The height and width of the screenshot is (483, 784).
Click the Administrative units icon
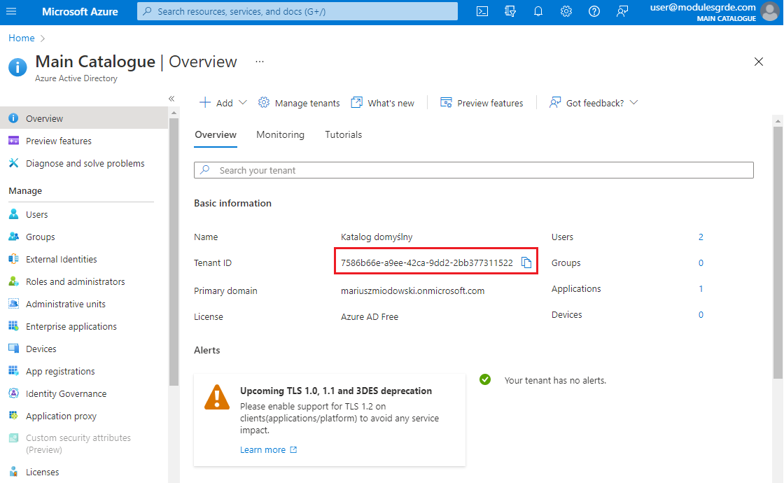pos(14,304)
